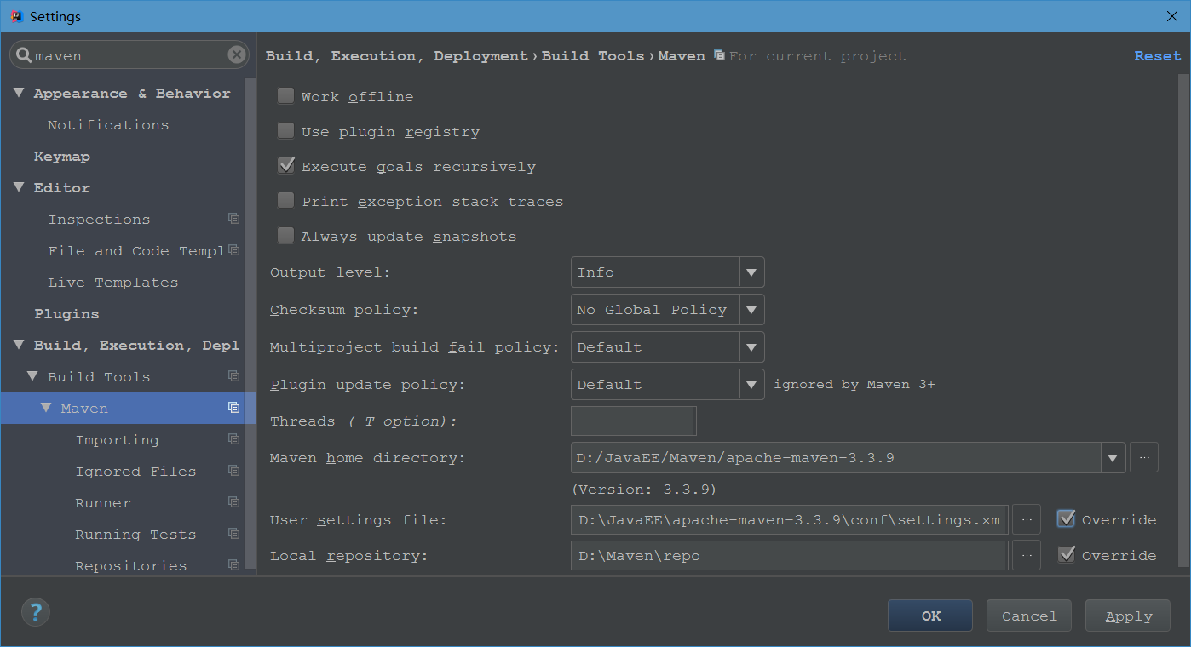The image size is (1191, 647).
Task: Click project-level icon on Maven row
Action: click(x=233, y=408)
